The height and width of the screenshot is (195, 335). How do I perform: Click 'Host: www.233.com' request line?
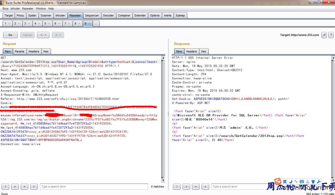pyautogui.click(x=16, y=70)
